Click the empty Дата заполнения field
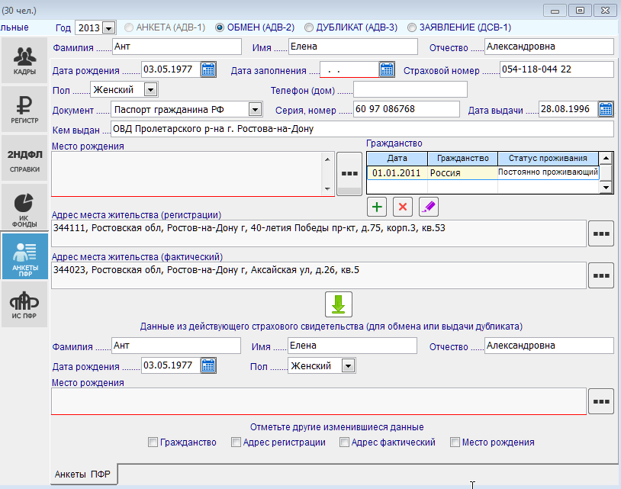 pos(349,69)
